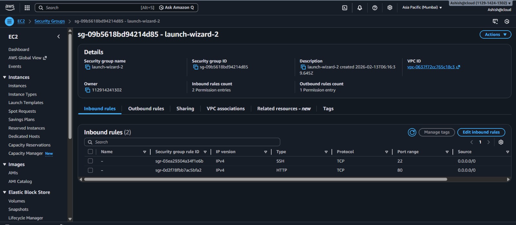Screen dimensions: 516x225
Task: Open the feedback panel icon at top right
Action: [495, 22]
